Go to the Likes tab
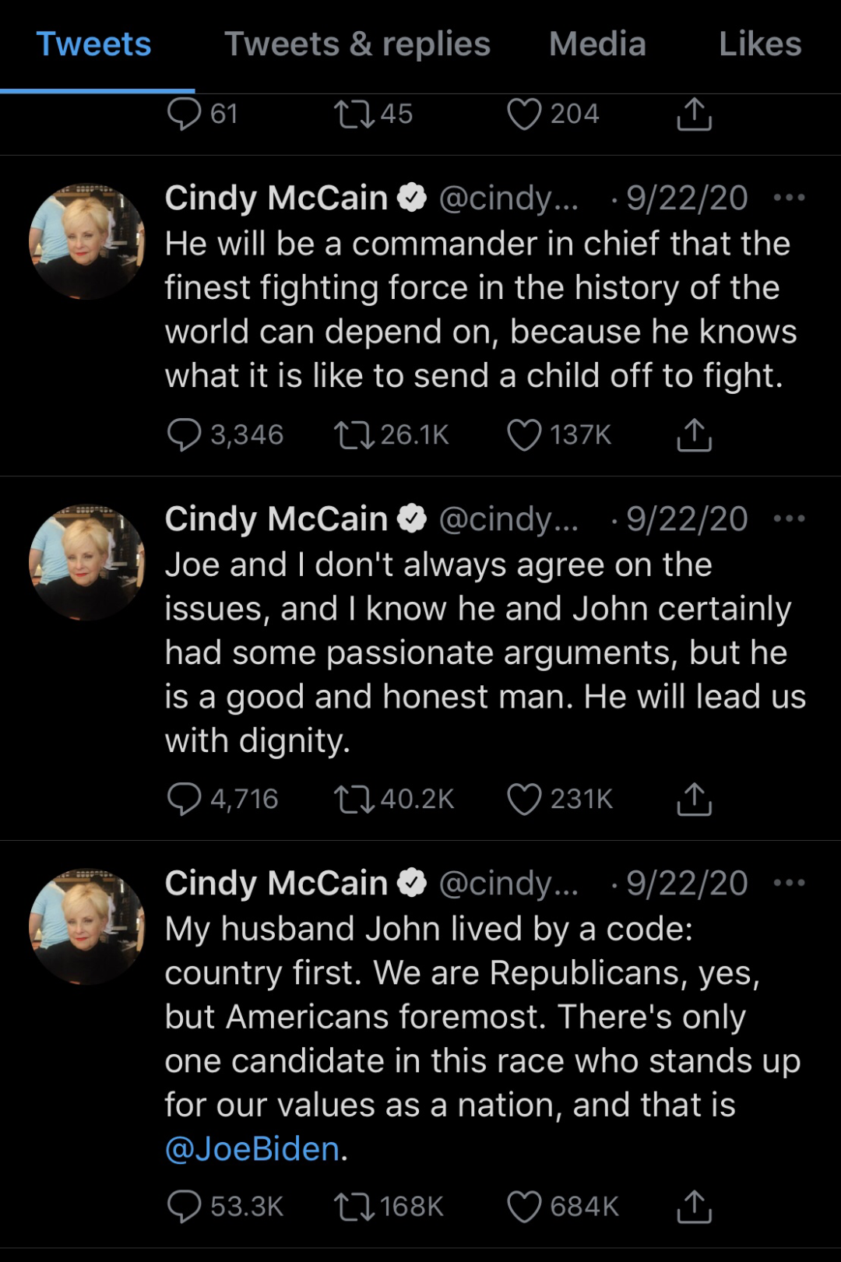 760,44
